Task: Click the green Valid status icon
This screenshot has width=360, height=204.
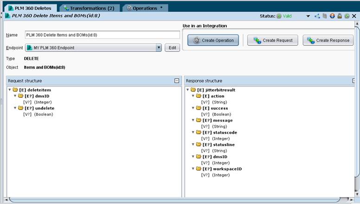Action: click(x=279, y=16)
